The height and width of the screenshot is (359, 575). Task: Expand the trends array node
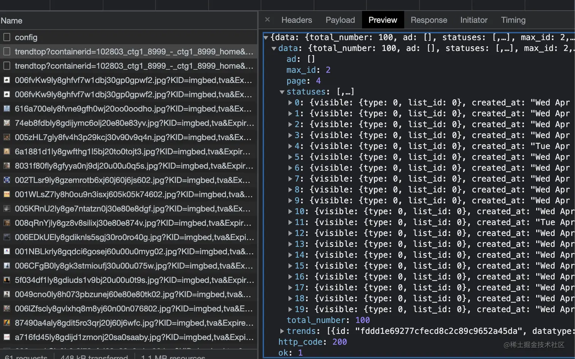[x=282, y=331]
